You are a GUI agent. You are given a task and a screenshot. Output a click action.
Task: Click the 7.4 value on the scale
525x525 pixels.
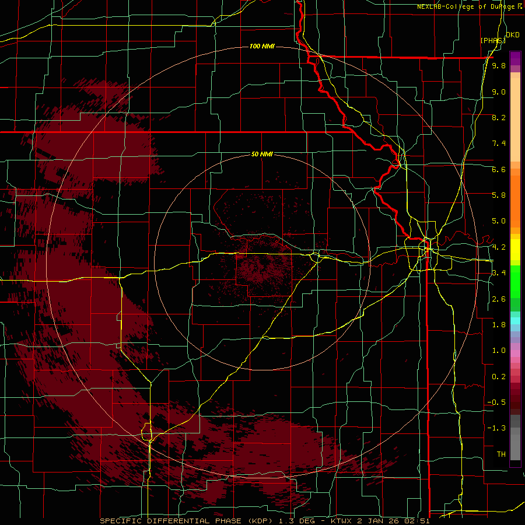499,143
